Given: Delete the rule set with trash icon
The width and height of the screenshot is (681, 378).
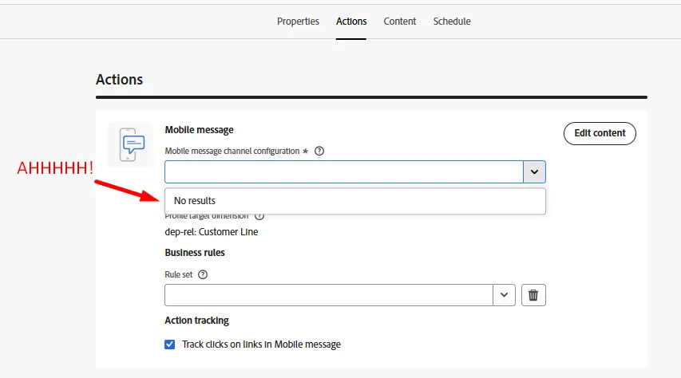Looking at the screenshot, I should pos(533,295).
